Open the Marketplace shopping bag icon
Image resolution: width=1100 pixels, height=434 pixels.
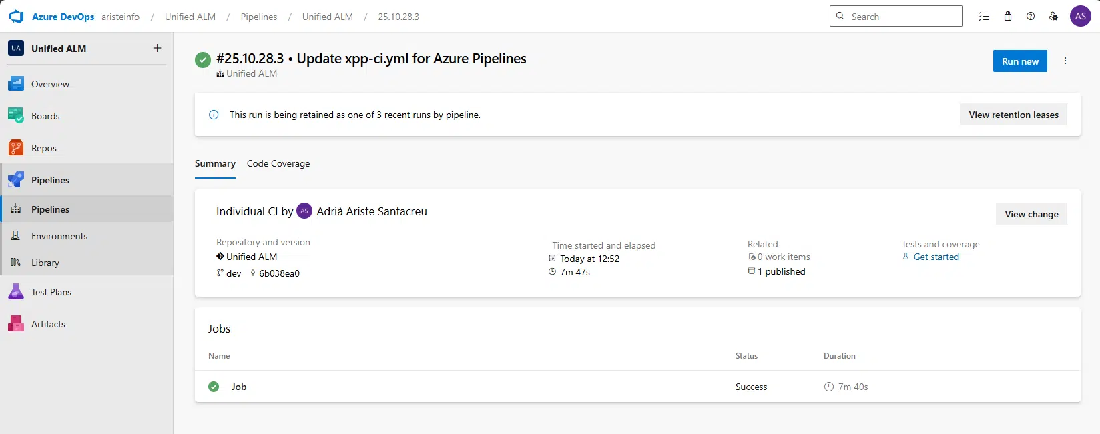(1008, 17)
